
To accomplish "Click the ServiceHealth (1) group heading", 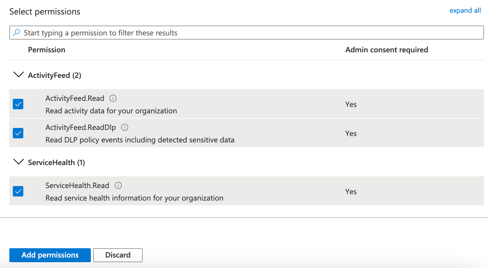I will coord(56,162).
